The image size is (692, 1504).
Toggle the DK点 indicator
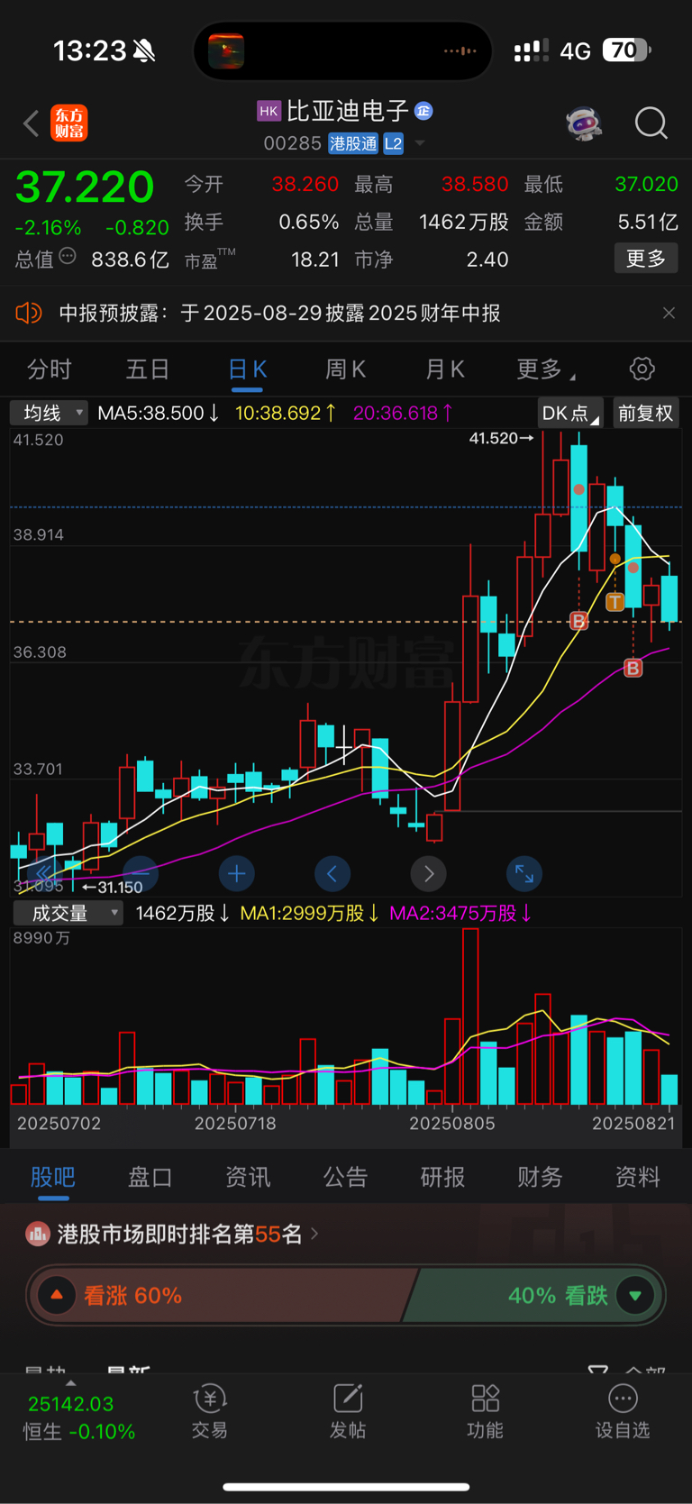(x=570, y=413)
